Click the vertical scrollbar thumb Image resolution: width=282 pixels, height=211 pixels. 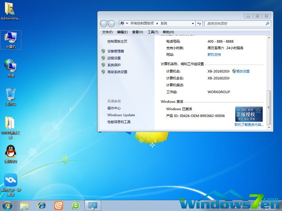point(269,107)
